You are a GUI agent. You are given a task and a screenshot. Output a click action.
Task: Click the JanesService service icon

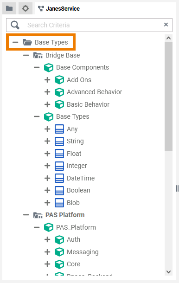(41, 9)
